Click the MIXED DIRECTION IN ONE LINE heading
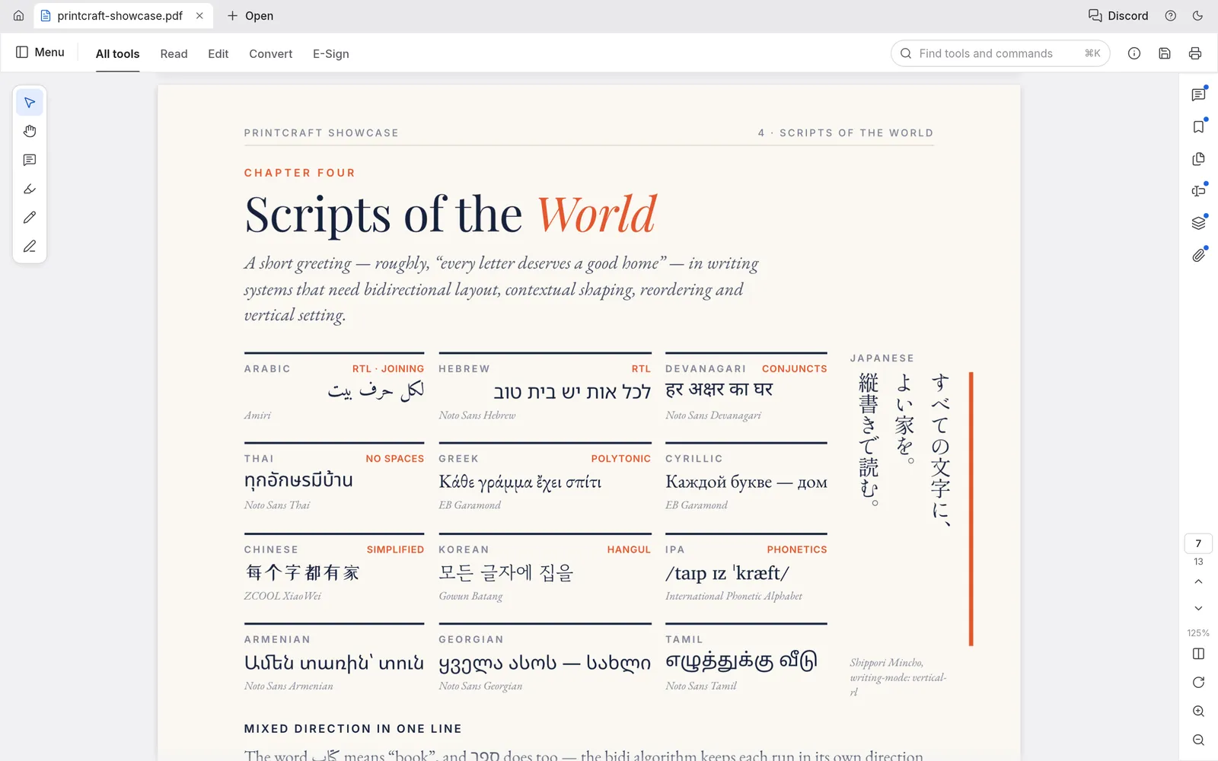Image resolution: width=1218 pixels, height=761 pixels. (352, 729)
